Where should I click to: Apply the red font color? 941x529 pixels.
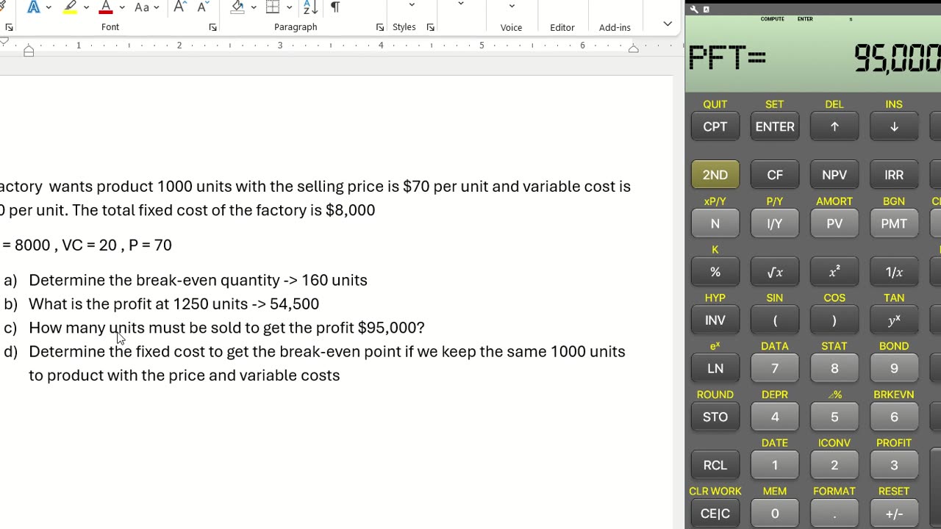106,7
